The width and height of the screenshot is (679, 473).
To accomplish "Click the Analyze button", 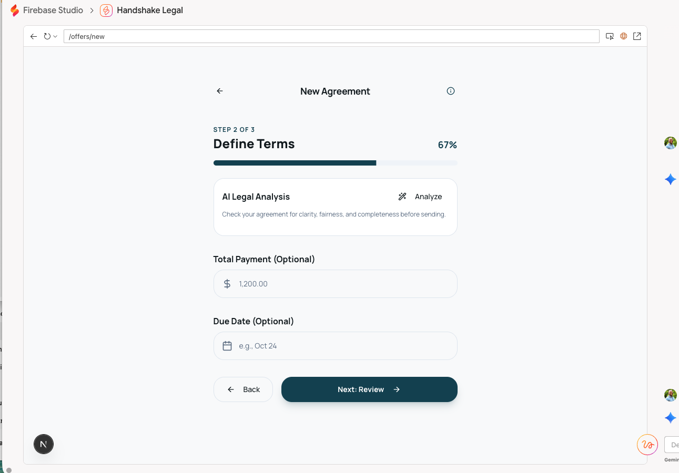I will click(420, 197).
